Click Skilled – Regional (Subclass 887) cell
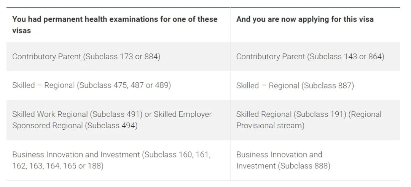411x187 pixels. (x=295, y=86)
